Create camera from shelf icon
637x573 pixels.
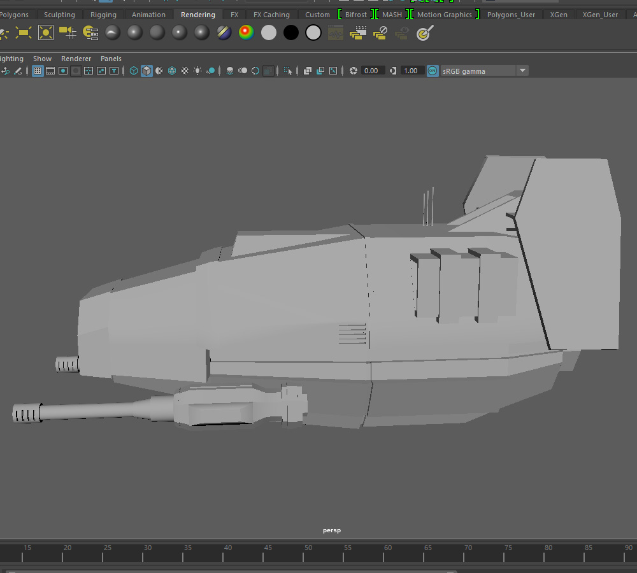(x=68, y=32)
